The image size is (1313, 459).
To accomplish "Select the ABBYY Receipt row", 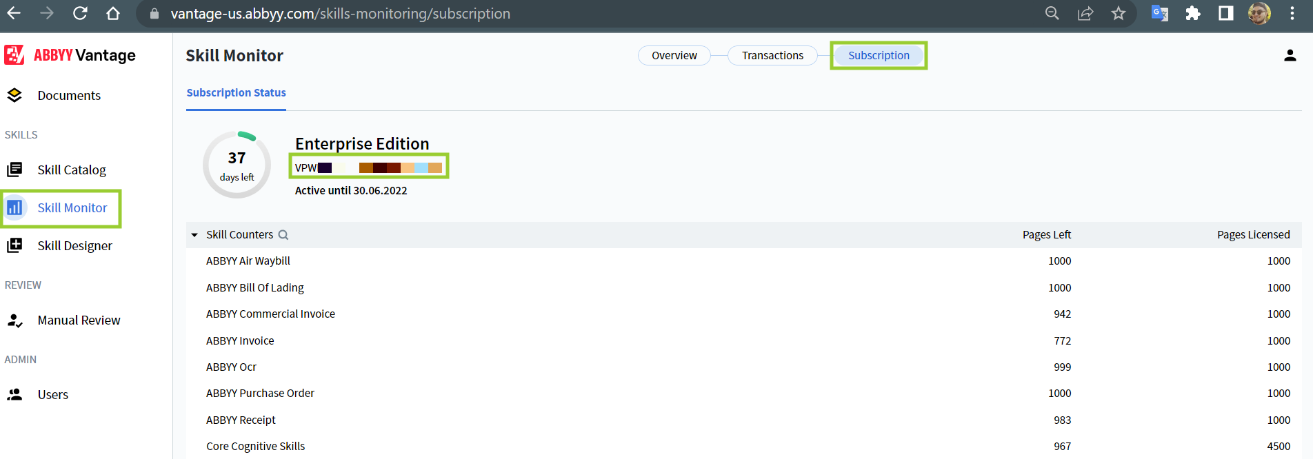I will click(744, 420).
